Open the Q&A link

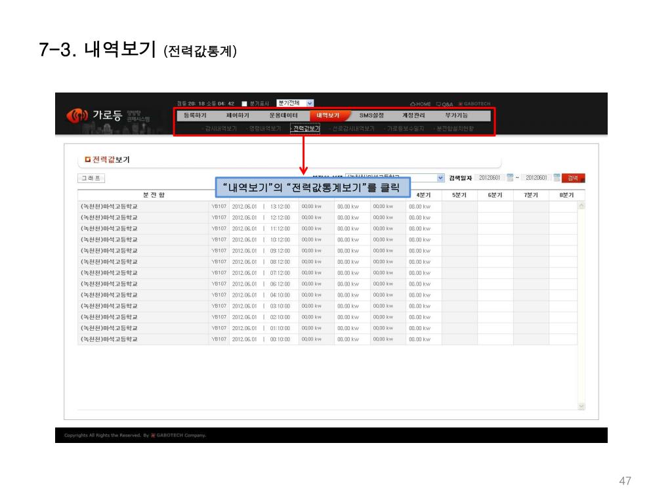pos(444,104)
